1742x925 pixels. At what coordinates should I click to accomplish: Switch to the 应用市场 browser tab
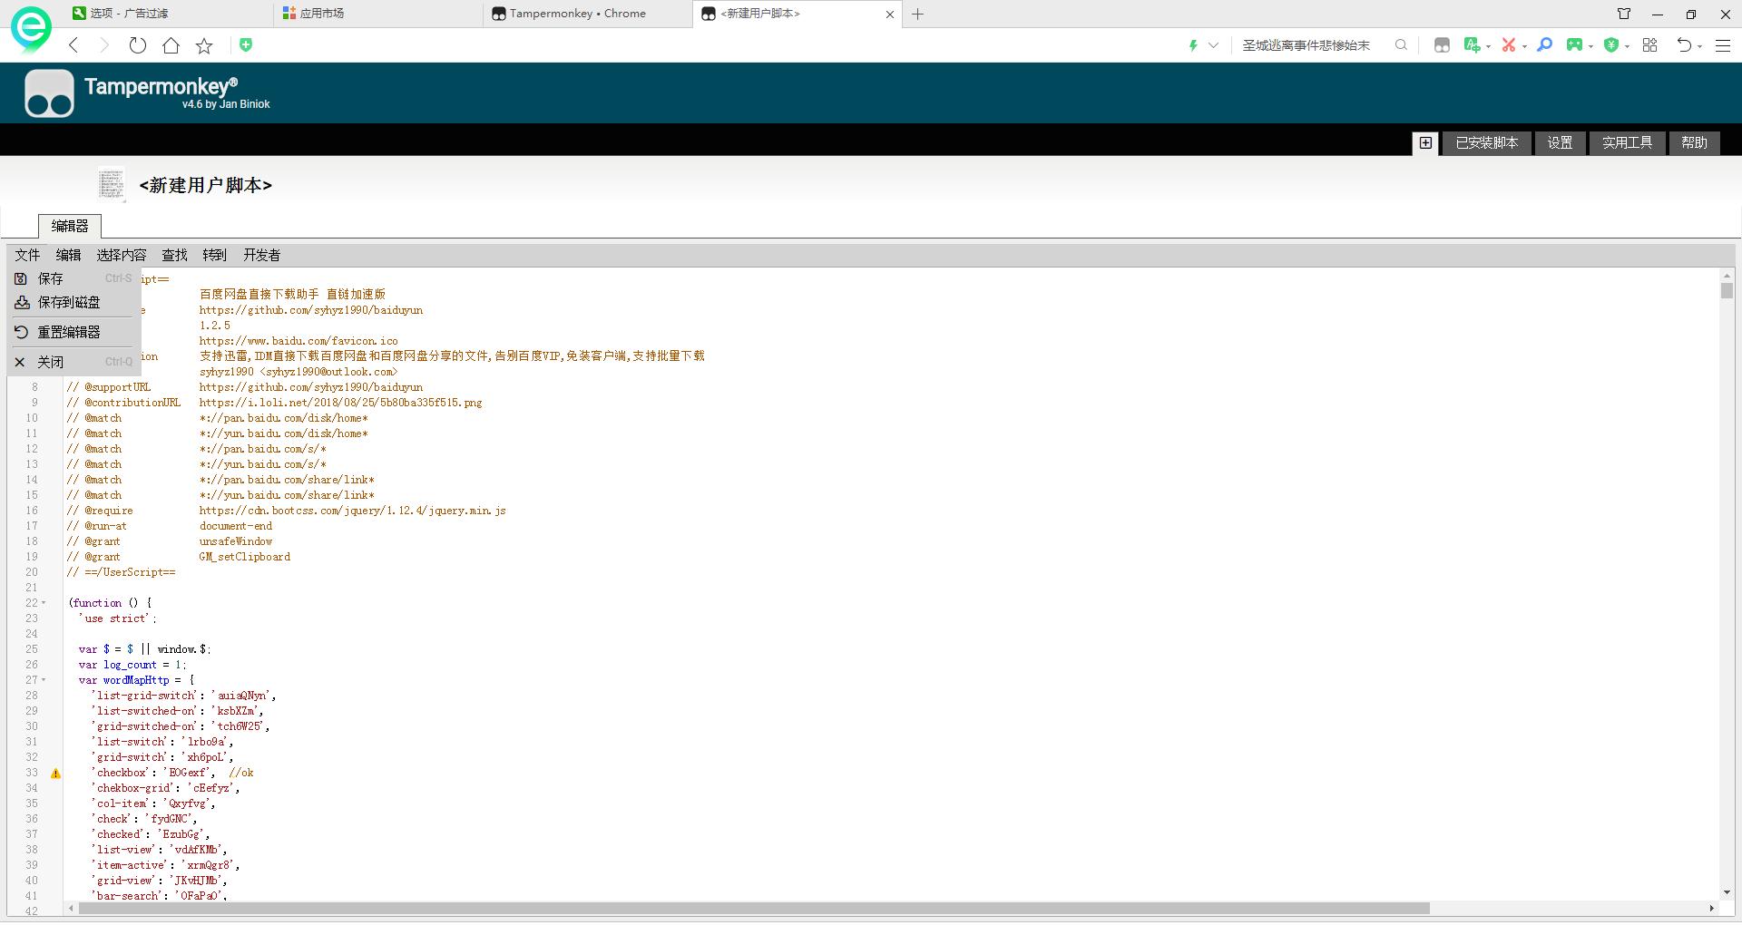(378, 14)
